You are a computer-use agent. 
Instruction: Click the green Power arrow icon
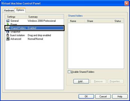8,24
